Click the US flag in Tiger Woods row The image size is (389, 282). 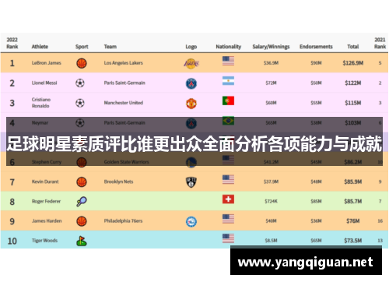(x=228, y=238)
